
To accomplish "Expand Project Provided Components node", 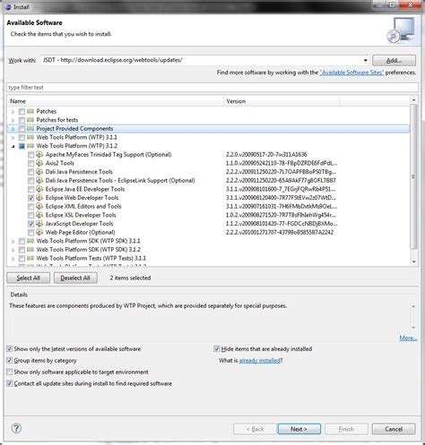I will click(13, 129).
